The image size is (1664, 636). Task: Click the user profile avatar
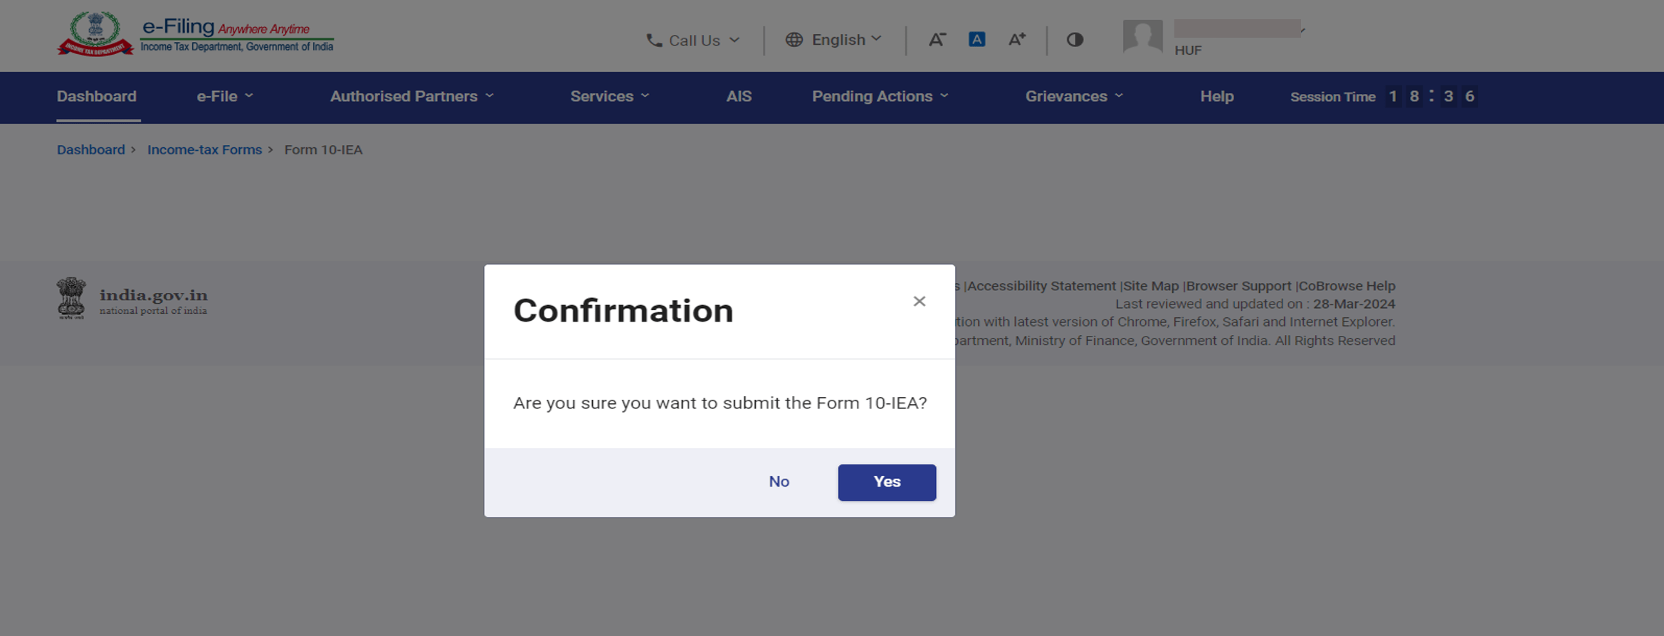[x=1142, y=36]
